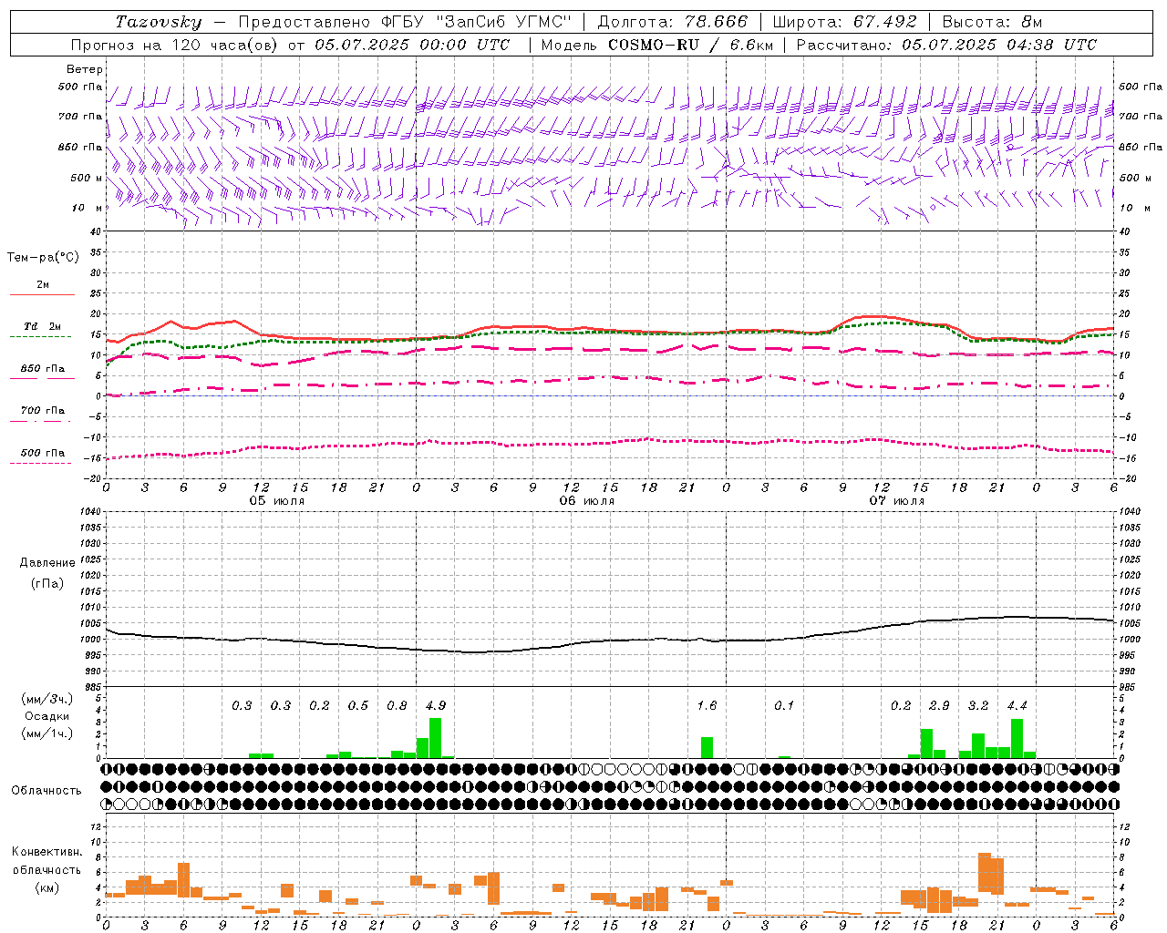Click the (мм/1ч.) precipitation unit label
The image size is (1167, 933).
(x=47, y=733)
